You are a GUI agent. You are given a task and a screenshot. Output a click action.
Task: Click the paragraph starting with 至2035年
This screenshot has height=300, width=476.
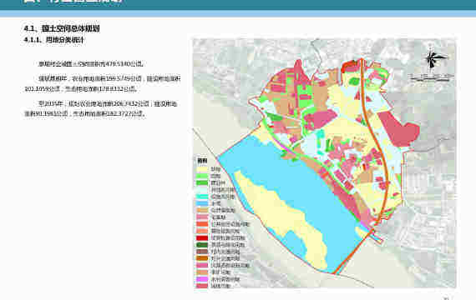(101, 109)
